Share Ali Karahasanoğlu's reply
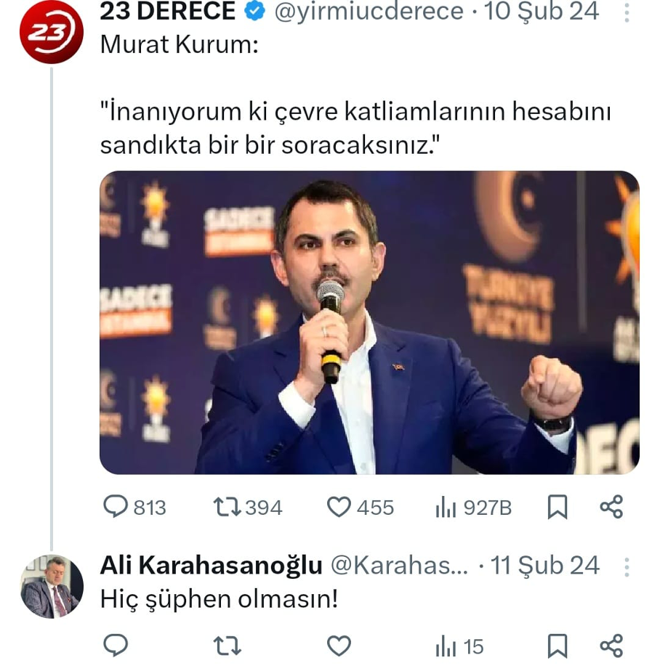 [x=611, y=645]
